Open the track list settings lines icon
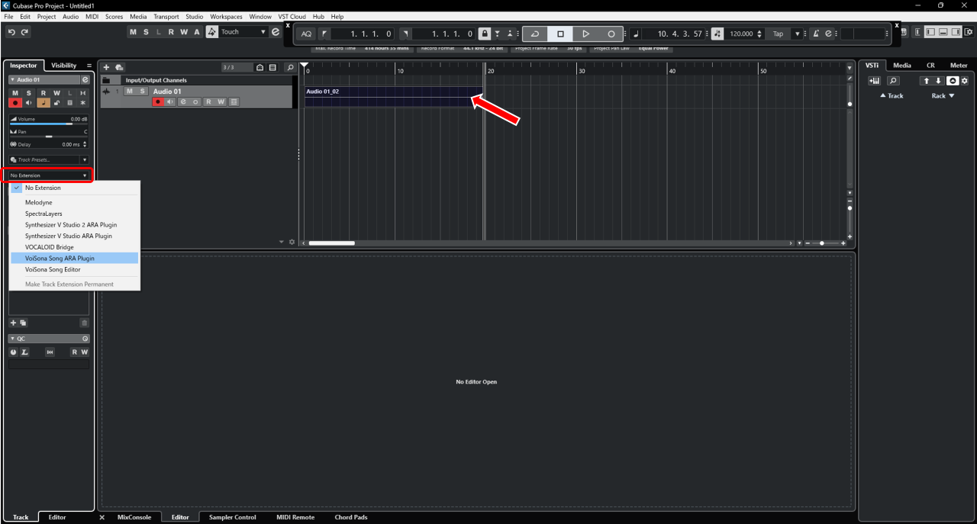Screen dimensions: 977x524 tap(272, 68)
